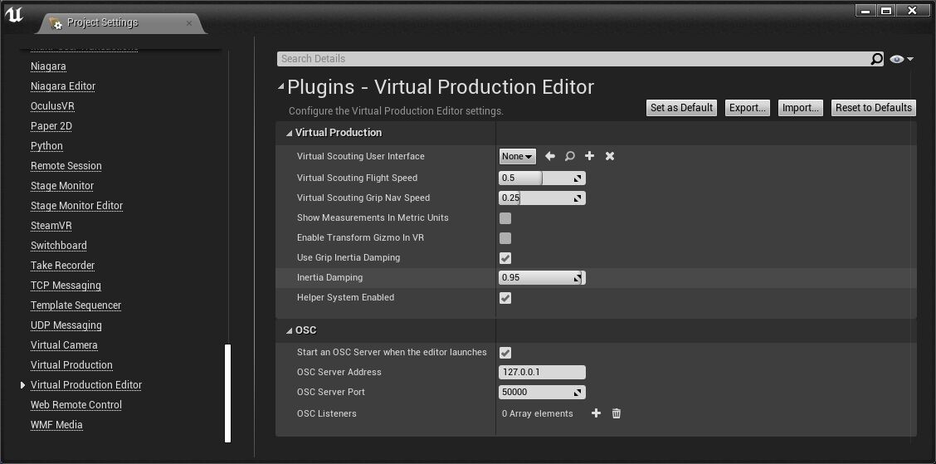Enable Show Measurements In Metric Units

[x=505, y=218]
